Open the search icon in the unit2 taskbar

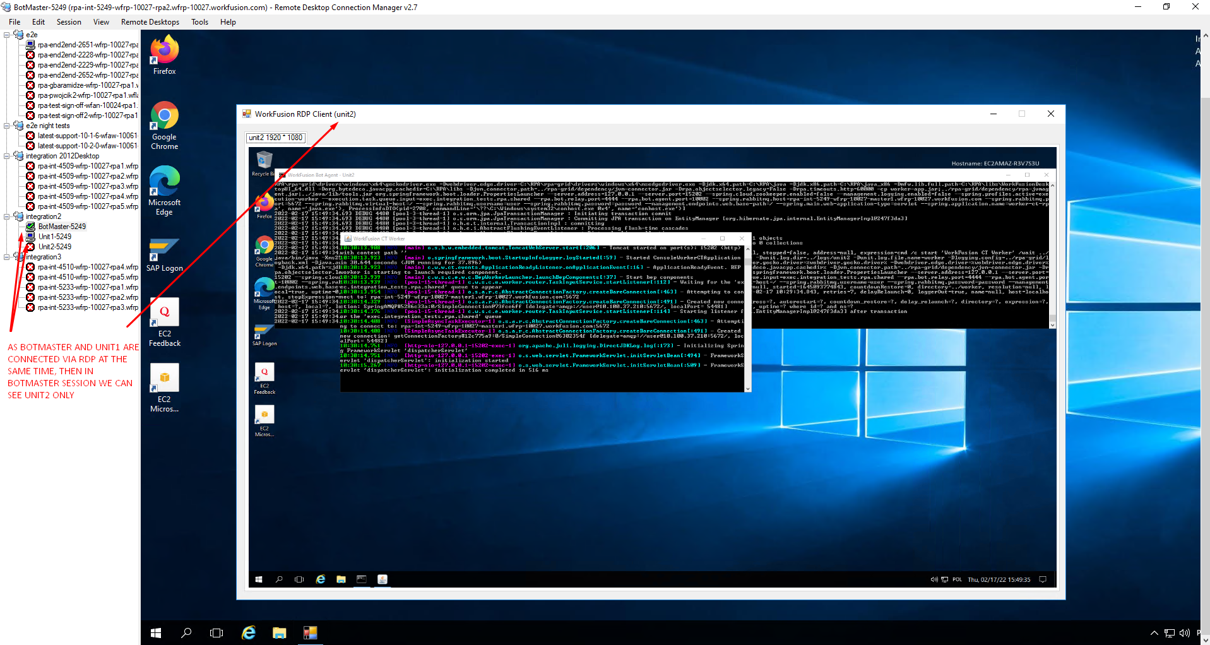[279, 579]
